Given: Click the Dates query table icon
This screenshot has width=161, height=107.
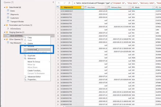Looking at the screenshot, I should point(8,11).
